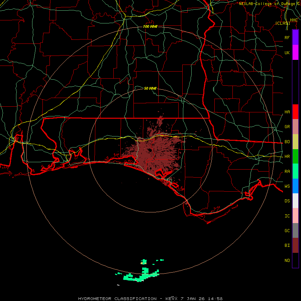
Task: Click the small yellow big-drops pixel offshore
Action: pyautogui.click(x=142, y=263)
